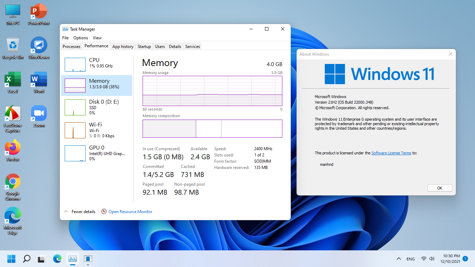The height and width of the screenshot is (267, 475).
Task: Switch to the Processes tab
Action: 71,47
